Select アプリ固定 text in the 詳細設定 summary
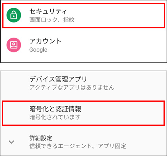This screenshot has height=156, width=167. click(112, 146)
